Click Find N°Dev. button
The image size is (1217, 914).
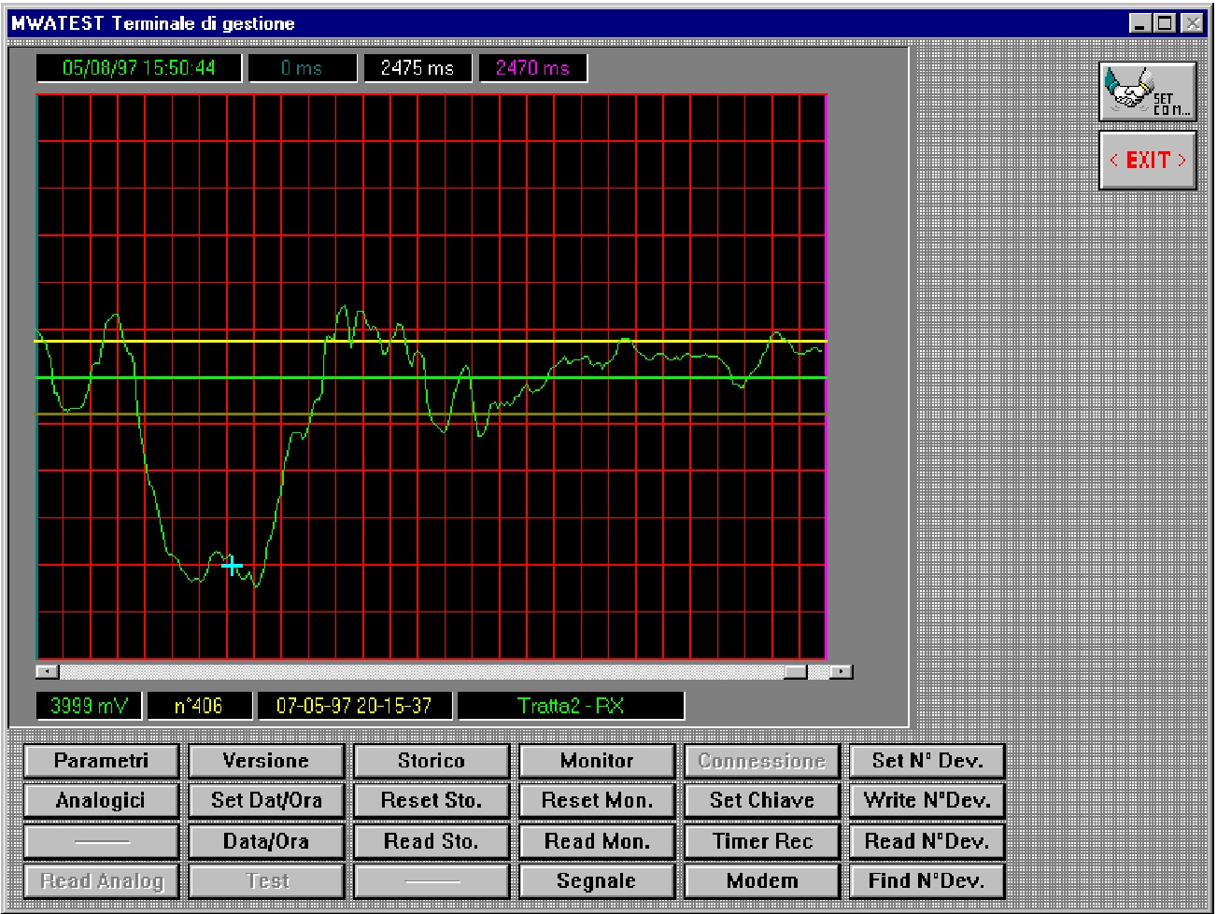(927, 881)
